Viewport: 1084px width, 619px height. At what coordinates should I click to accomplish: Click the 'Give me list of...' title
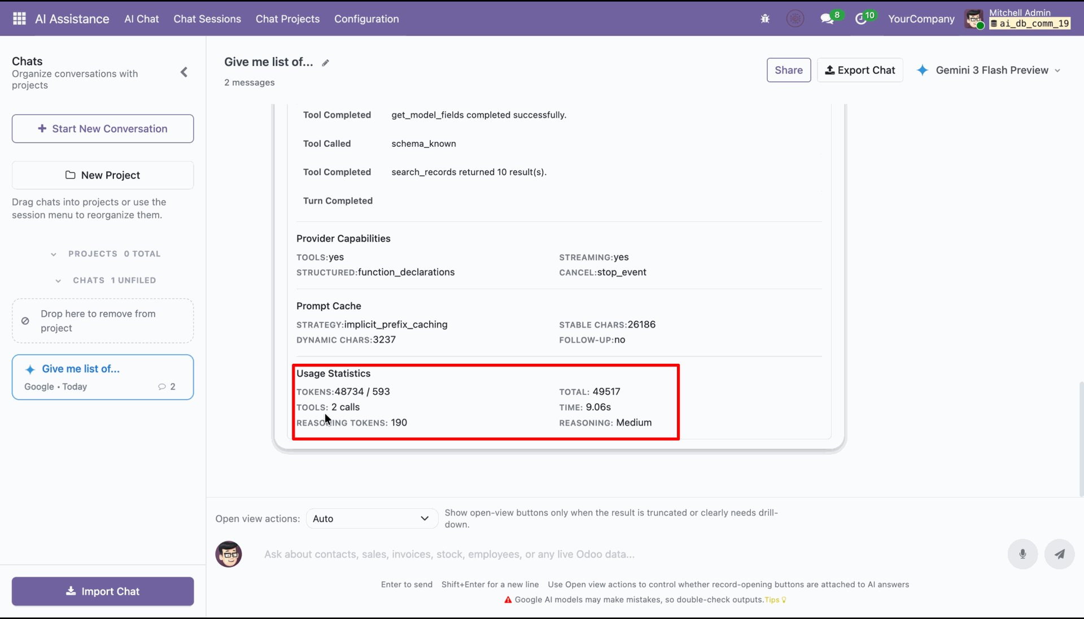pyautogui.click(x=268, y=62)
